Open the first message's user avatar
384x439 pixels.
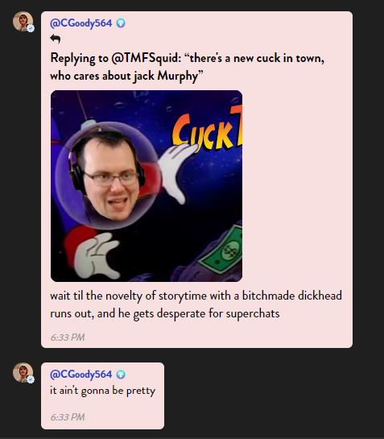(x=23, y=21)
